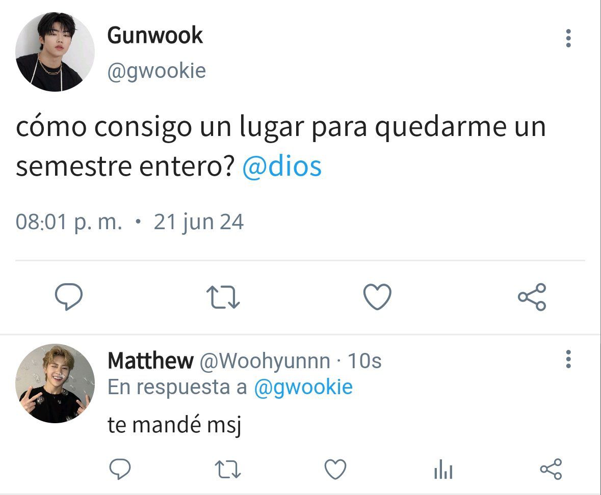Share Matthew's reply tweet
601x495 pixels.
(551, 470)
